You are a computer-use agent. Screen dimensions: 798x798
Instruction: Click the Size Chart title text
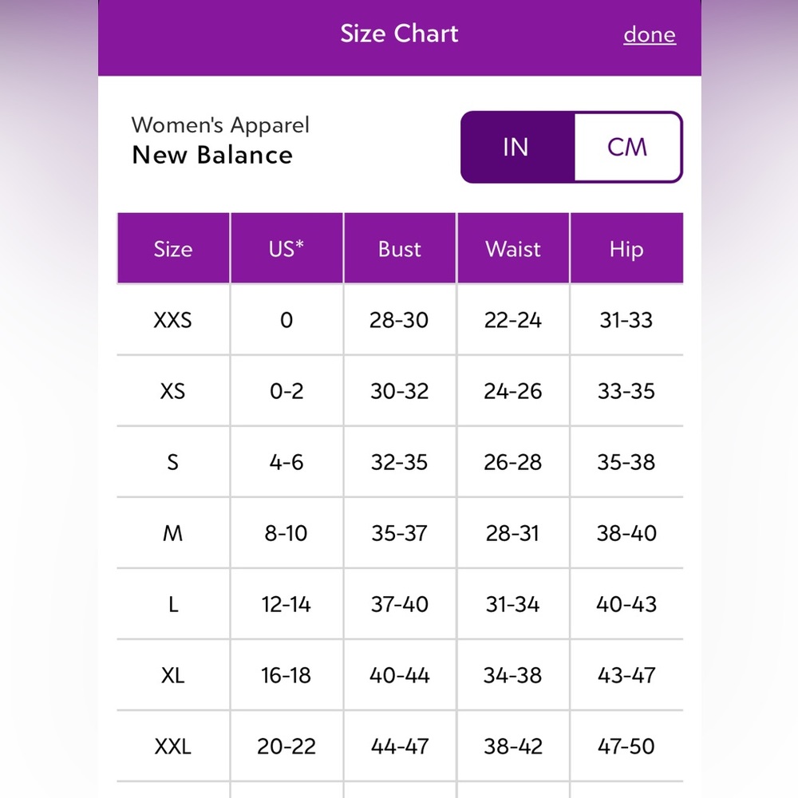(x=400, y=34)
